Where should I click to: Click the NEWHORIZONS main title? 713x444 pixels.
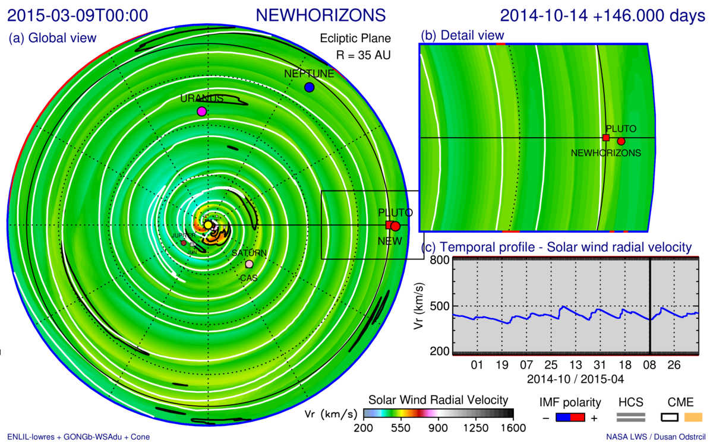tap(320, 15)
